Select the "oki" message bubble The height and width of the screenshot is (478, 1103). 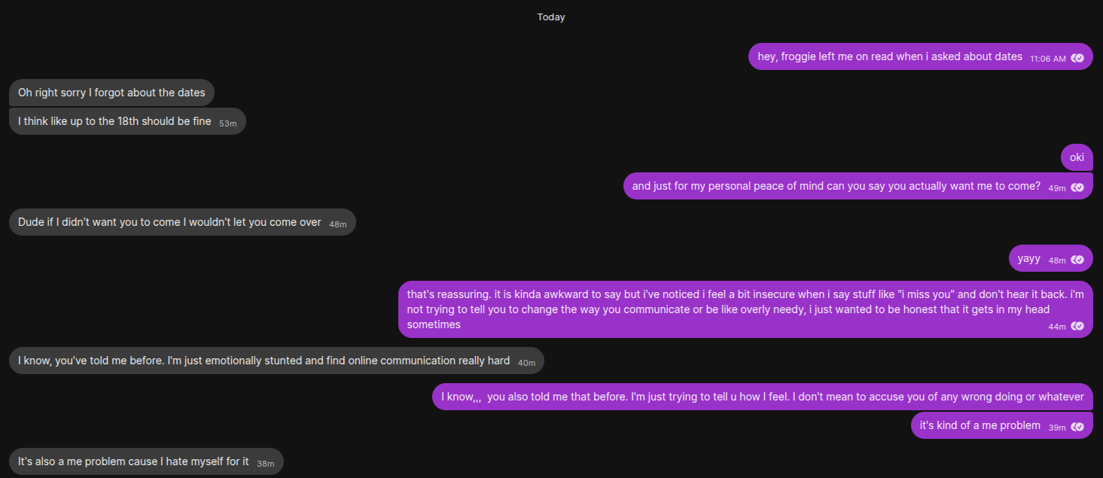[1077, 157]
